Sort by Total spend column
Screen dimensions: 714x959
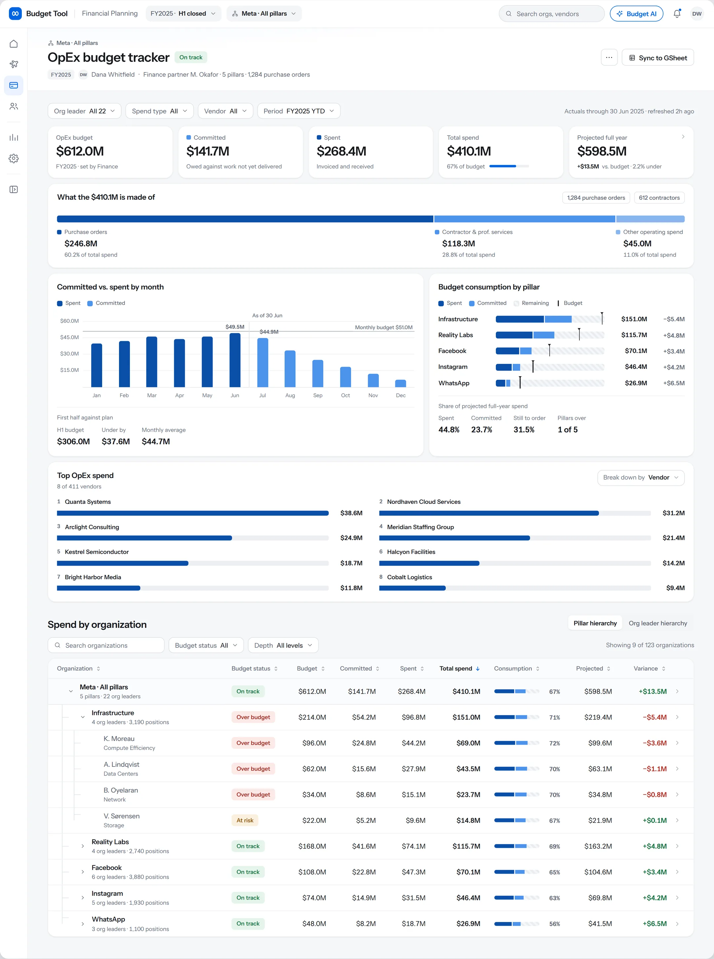coord(459,668)
